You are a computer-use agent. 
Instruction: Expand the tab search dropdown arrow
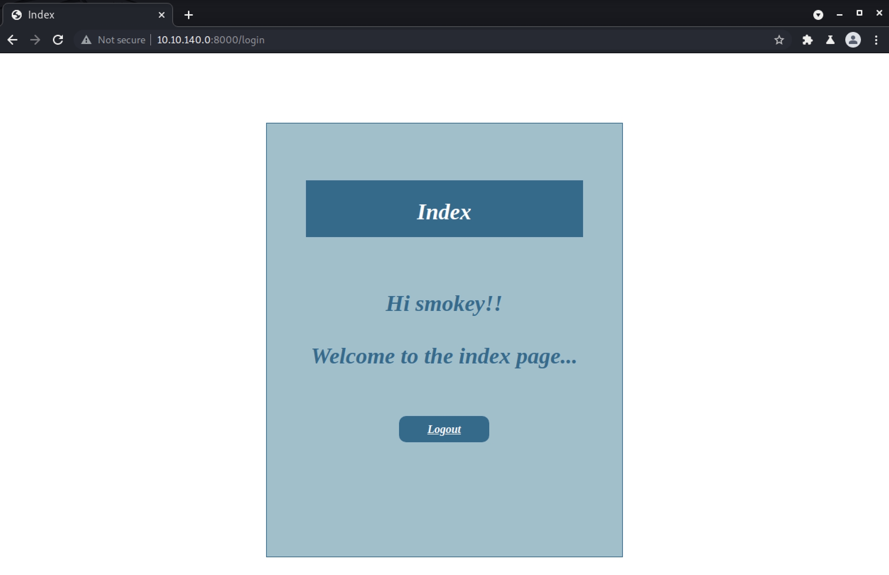point(818,15)
